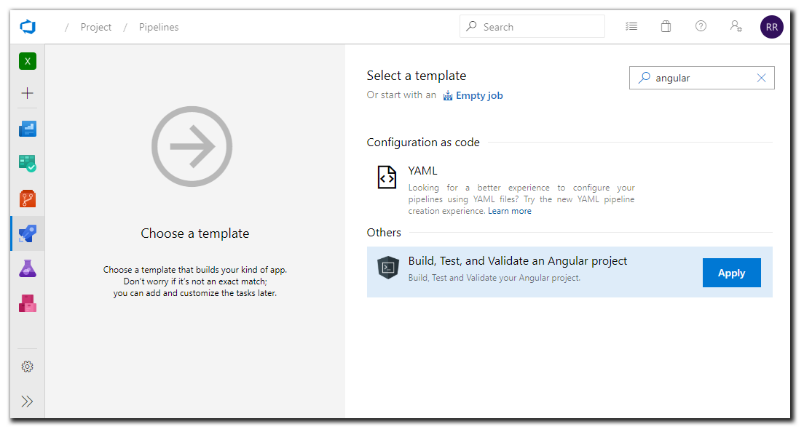Click the top Search box
Viewport: 804px width, 432px height.
click(532, 26)
